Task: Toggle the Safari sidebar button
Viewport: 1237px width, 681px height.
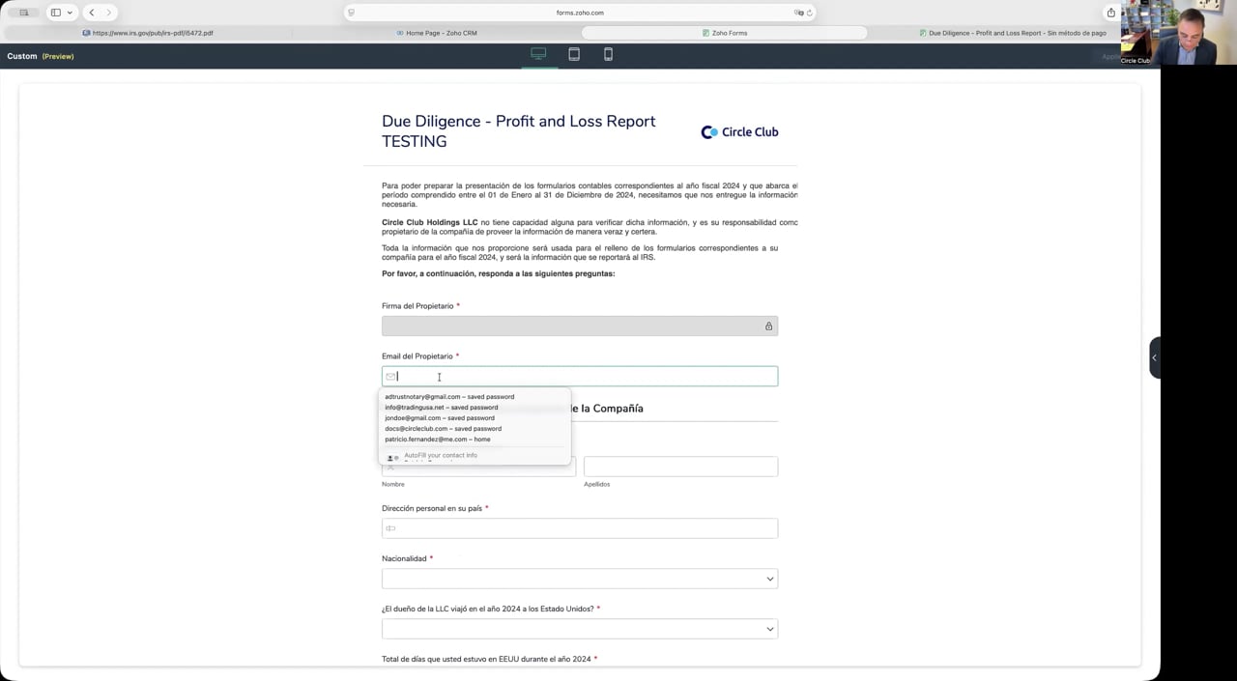Action: point(56,13)
